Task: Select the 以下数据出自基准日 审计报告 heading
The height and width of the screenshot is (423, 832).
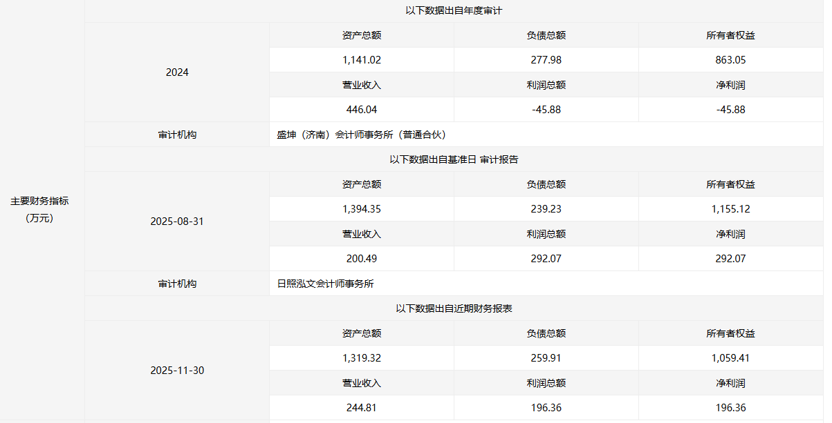Action: 454,159
